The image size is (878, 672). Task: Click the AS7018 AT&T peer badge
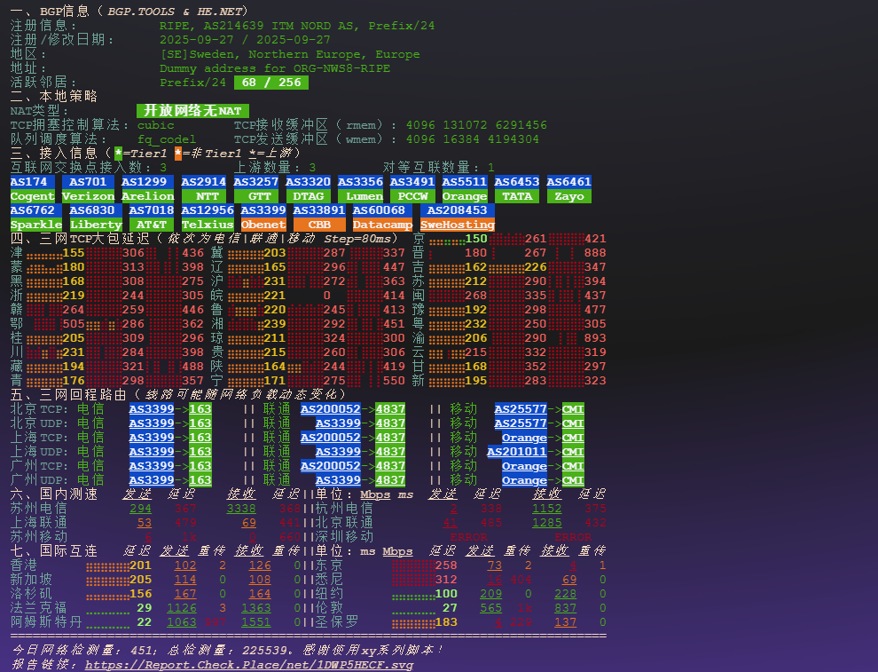pyautogui.click(x=151, y=217)
